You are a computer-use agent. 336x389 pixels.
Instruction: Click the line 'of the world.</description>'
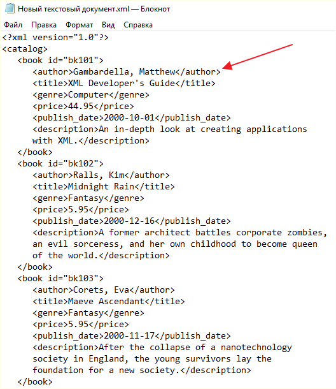coord(101,256)
